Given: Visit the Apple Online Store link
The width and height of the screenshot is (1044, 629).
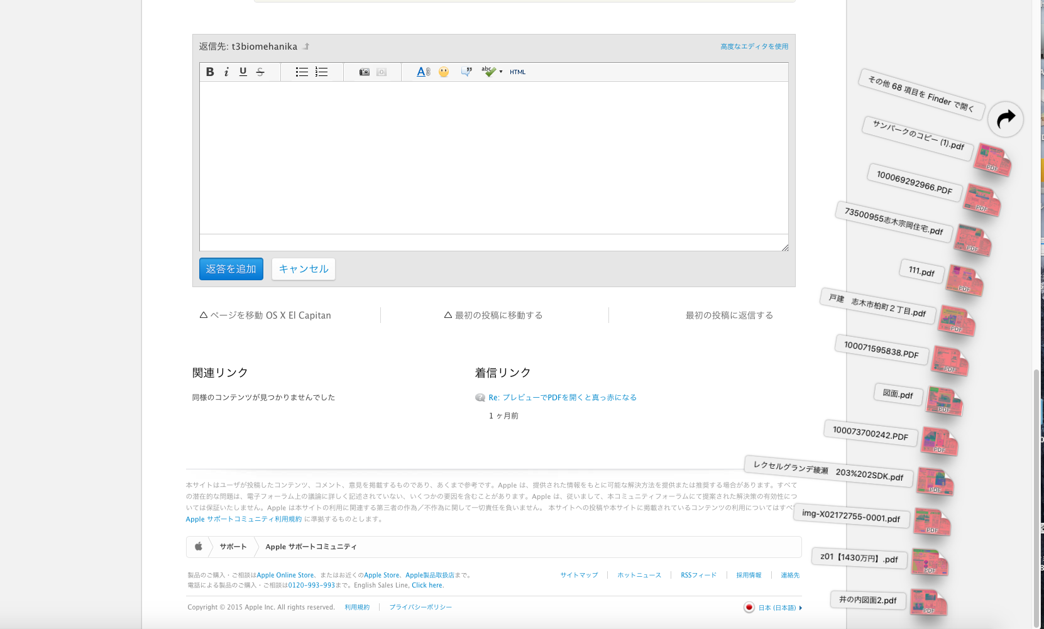Looking at the screenshot, I should (x=285, y=575).
